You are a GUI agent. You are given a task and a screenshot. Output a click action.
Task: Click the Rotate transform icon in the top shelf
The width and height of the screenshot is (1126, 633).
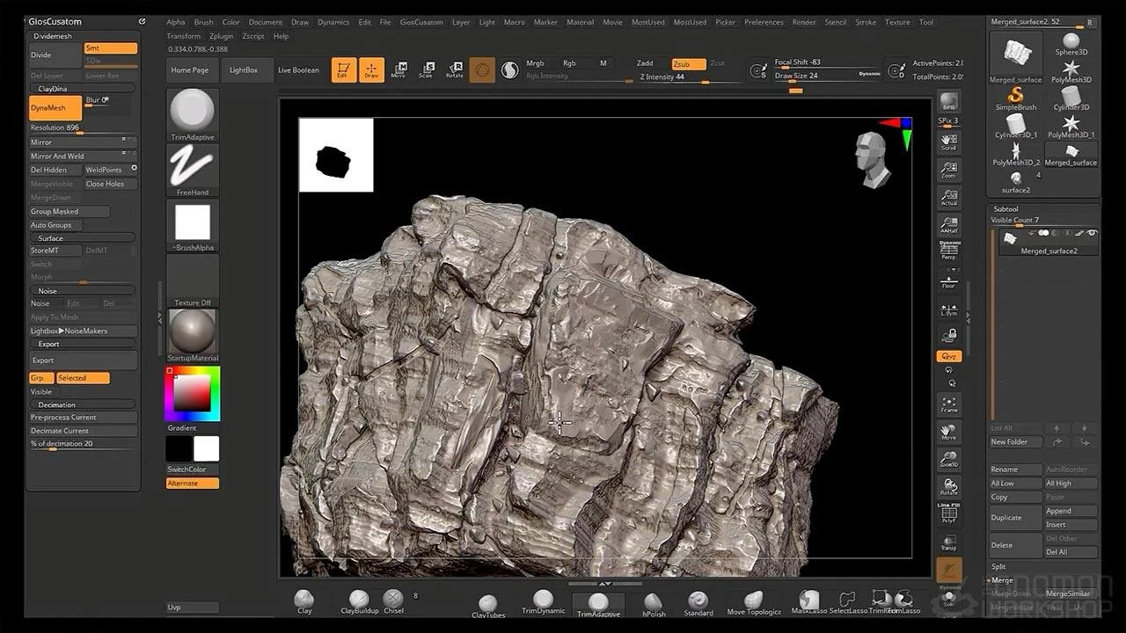click(x=454, y=70)
